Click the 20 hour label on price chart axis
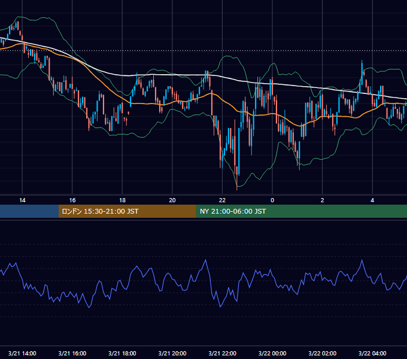This screenshot has width=407, height=359. (172, 200)
